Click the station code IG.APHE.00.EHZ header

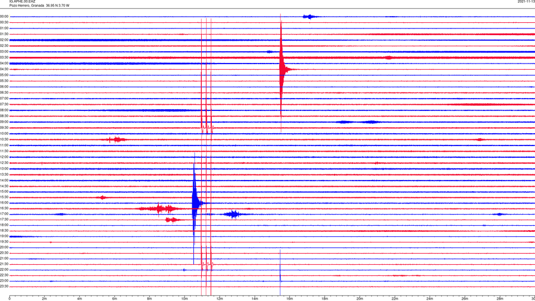pyautogui.click(x=22, y=2)
